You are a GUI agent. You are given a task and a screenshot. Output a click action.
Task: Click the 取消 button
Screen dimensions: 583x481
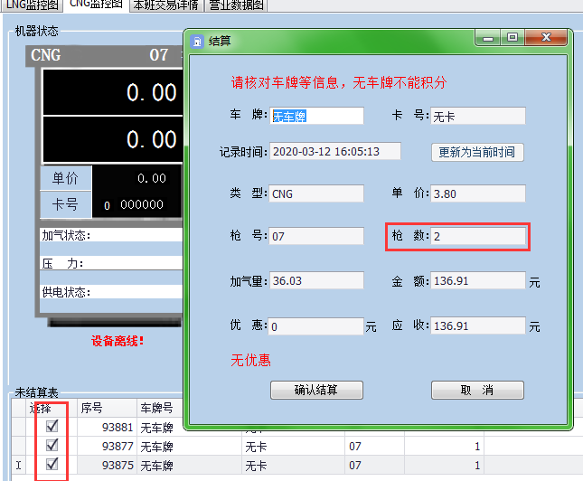pyautogui.click(x=477, y=390)
